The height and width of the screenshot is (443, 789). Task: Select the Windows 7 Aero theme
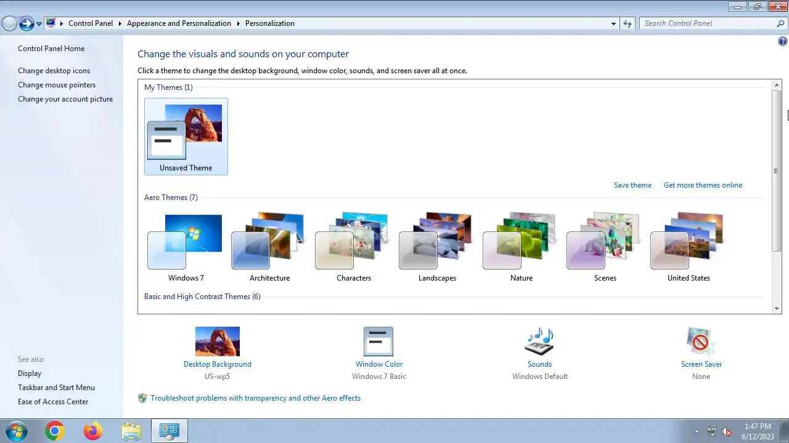(186, 248)
